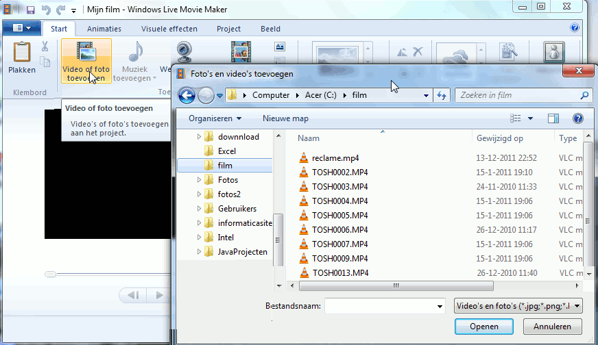Switch to the Start ribbon tab
Viewport: 598px width, 345px height.
59,29
